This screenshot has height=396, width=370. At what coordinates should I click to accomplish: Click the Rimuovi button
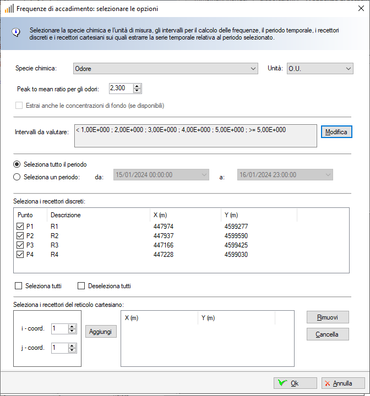(x=328, y=317)
